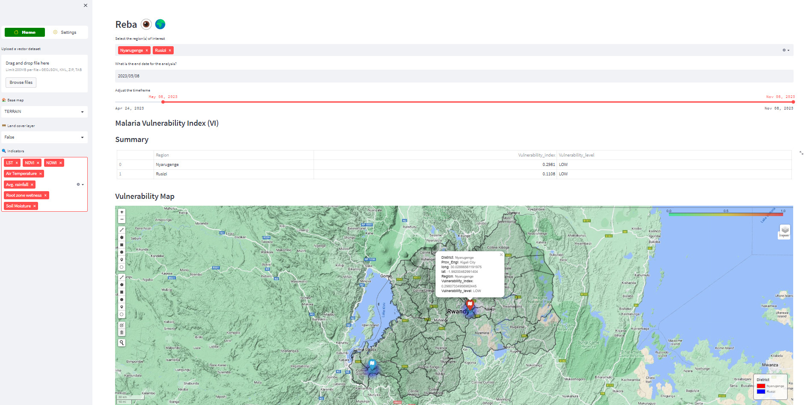Click the blue Rusizi legend swatch
The width and height of the screenshot is (806, 405).
[761, 391]
